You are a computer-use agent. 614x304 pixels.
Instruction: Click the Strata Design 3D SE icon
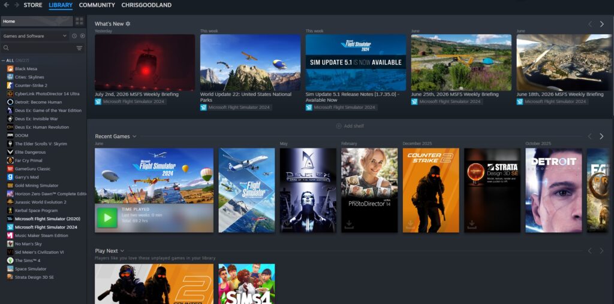10,277
